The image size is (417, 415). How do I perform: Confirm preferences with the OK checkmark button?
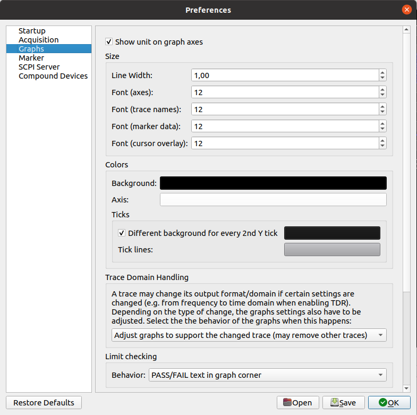(x=389, y=402)
